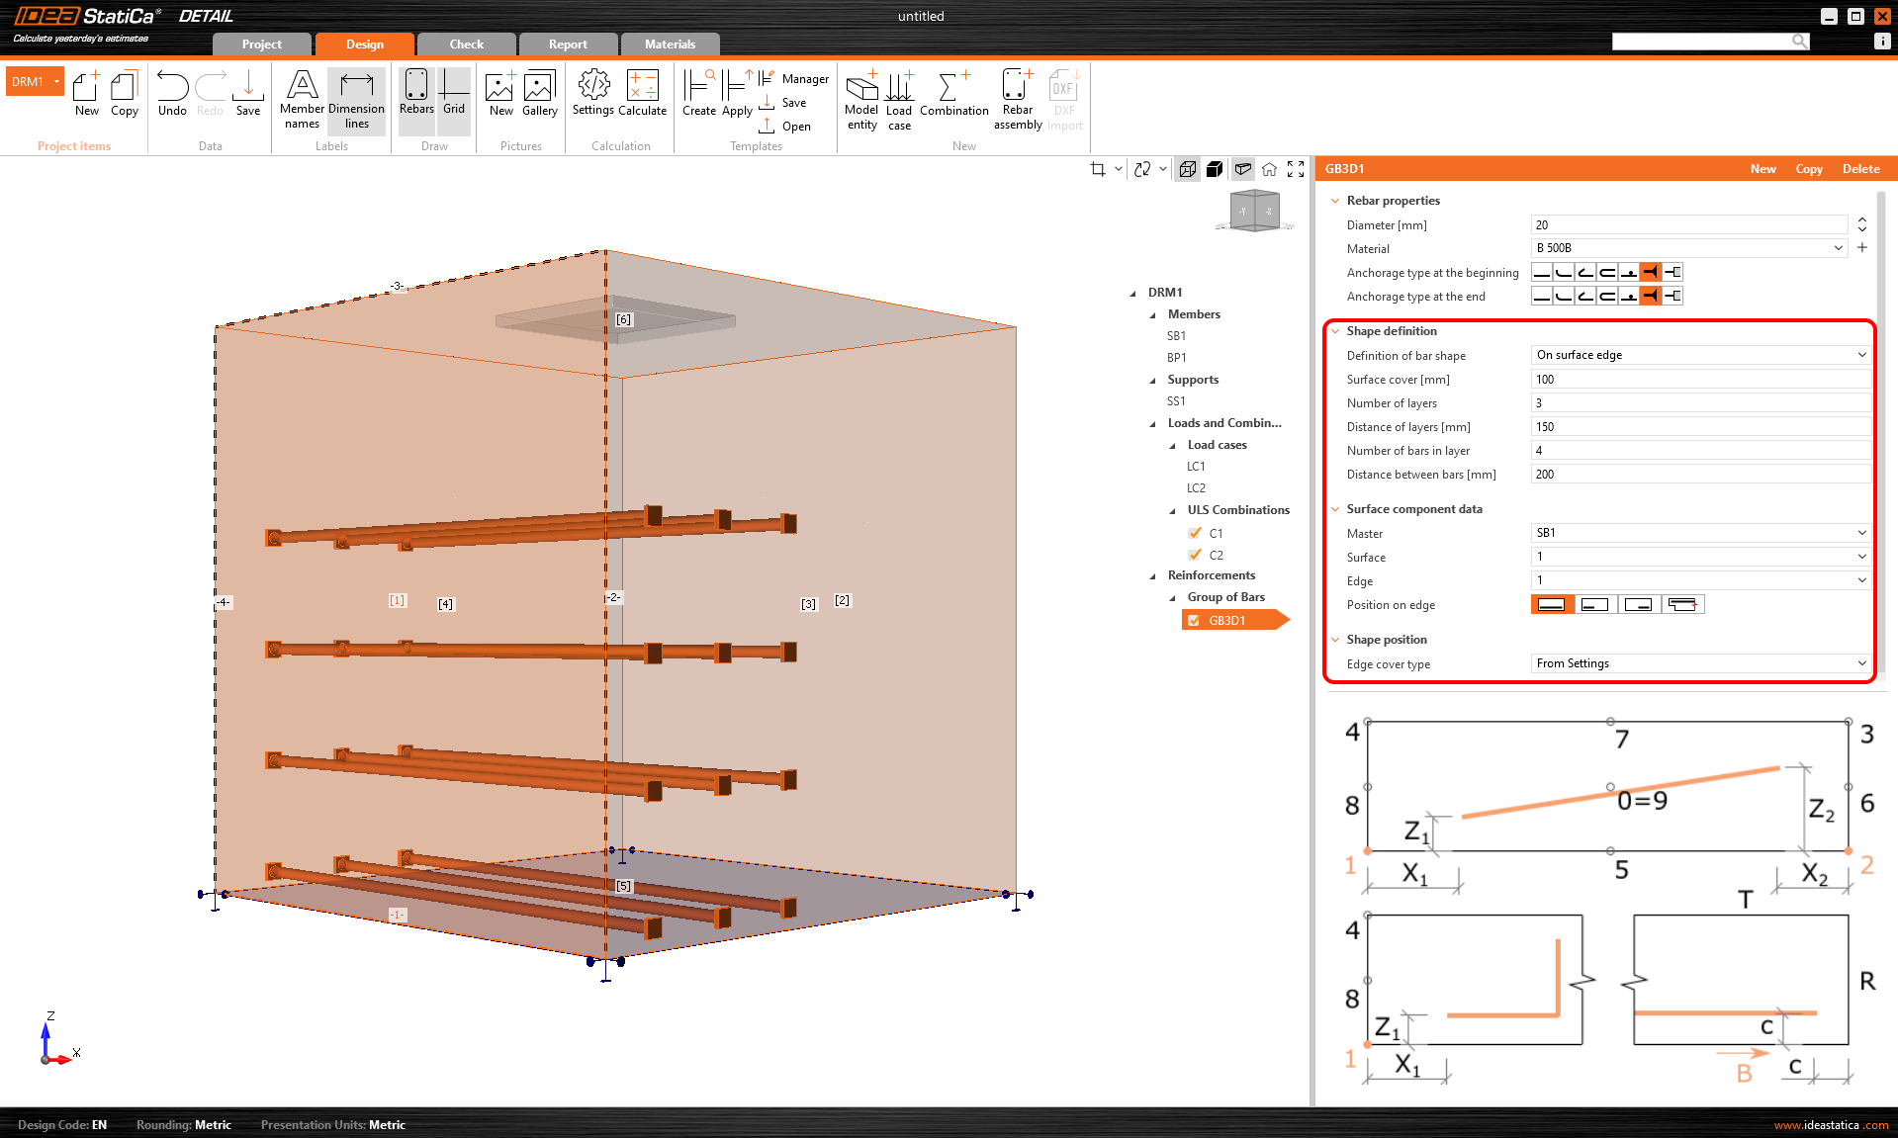Uncheck the C1 ULS combination
Image resolution: width=1898 pixels, height=1138 pixels.
coord(1195,533)
